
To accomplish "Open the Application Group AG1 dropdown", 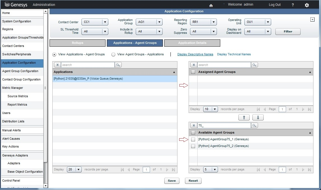I will point(149,22).
